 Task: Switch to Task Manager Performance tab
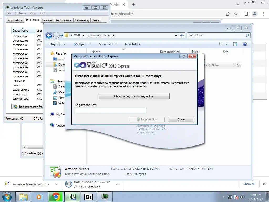(64, 20)
